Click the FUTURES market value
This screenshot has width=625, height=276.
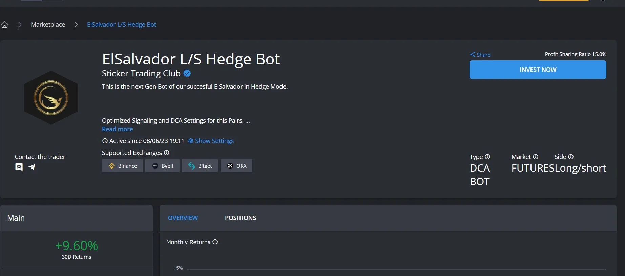pyautogui.click(x=533, y=168)
